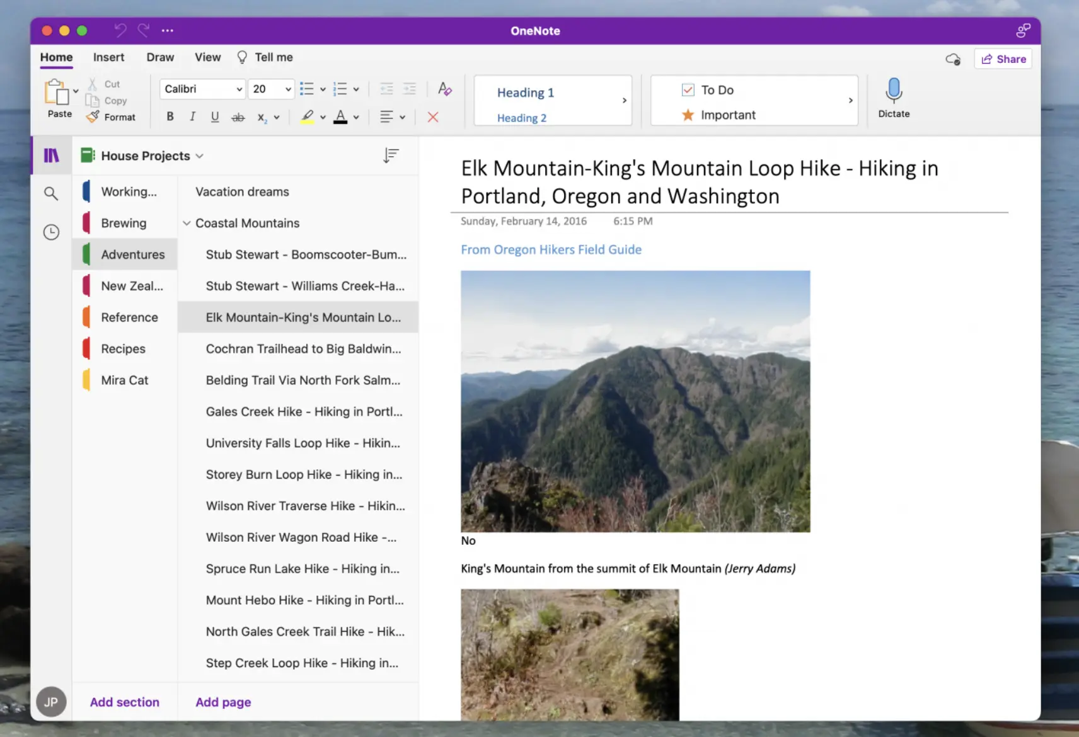Apply the Heading 1 style
Screen dimensions: 1079x737
pyautogui.click(x=526, y=93)
